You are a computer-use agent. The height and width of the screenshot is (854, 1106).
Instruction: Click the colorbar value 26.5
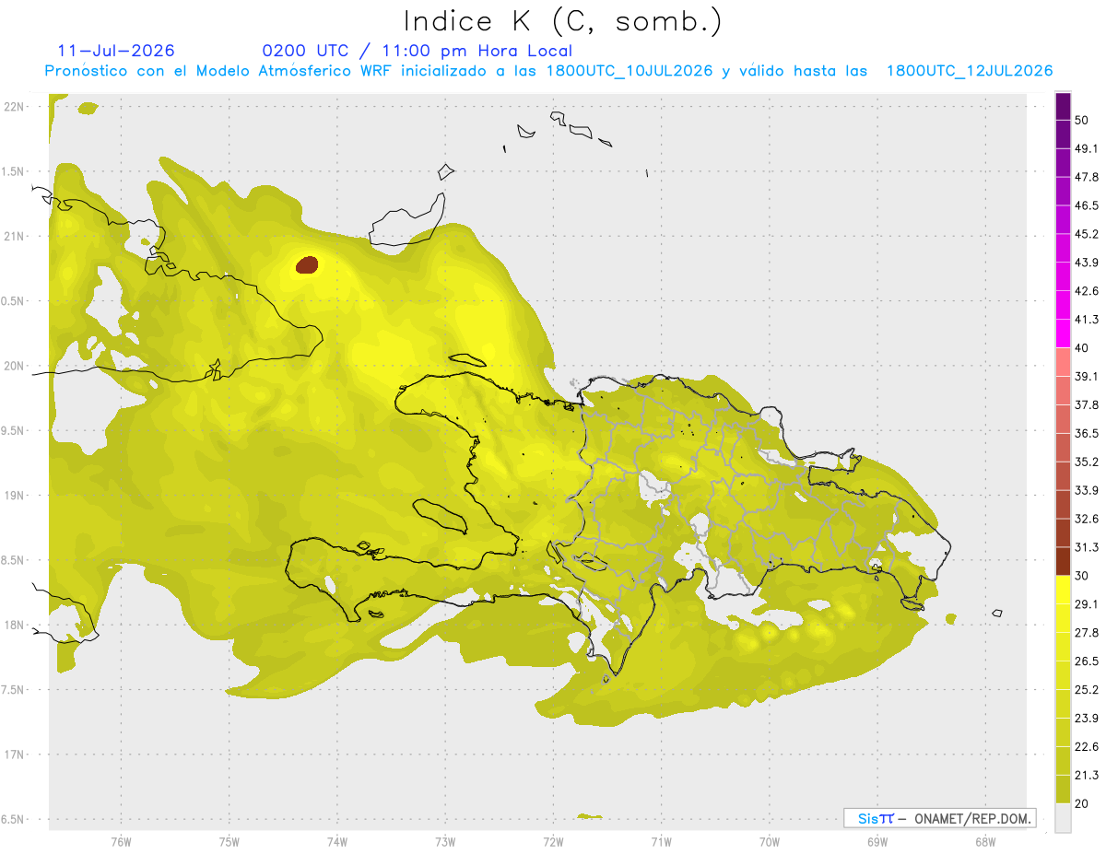(1087, 661)
